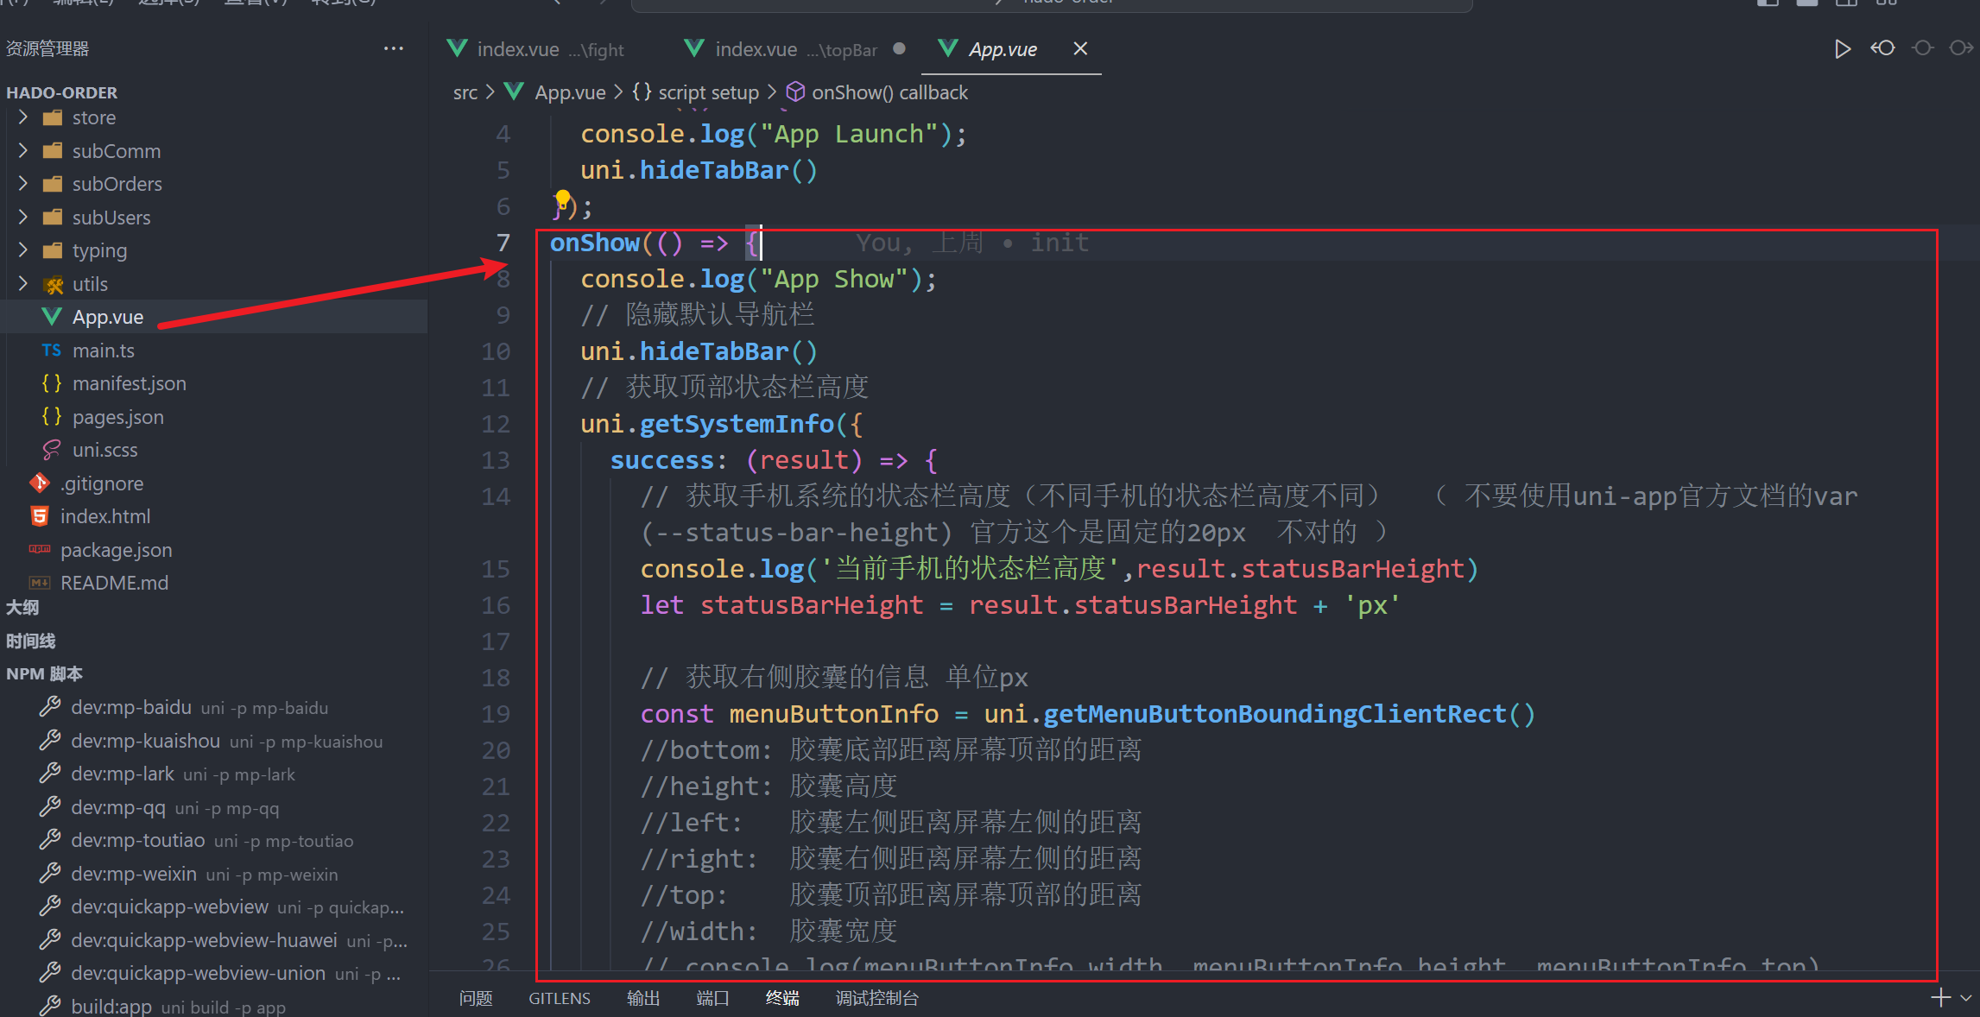Run the dev:mp-baidu npm script
Viewport: 1980px width, 1017px height.
pyautogui.click(x=130, y=708)
